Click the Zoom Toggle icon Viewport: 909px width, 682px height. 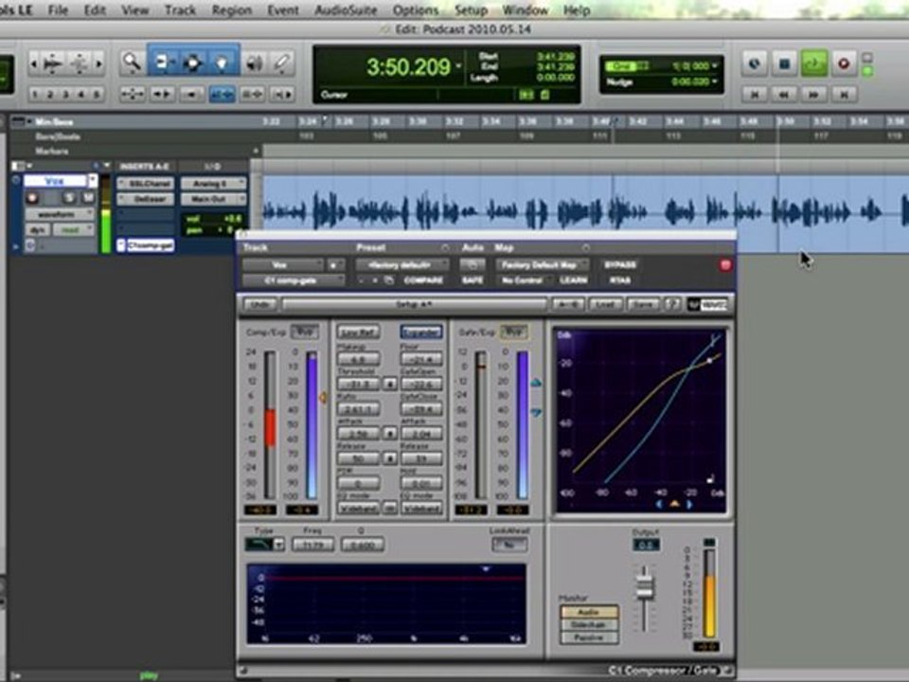click(133, 94)
